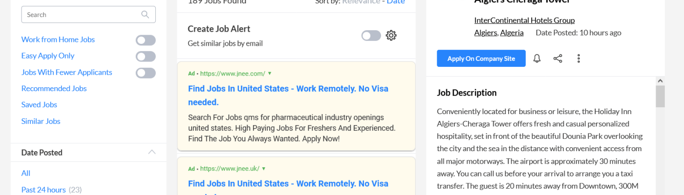The image size is (684, 195).
Task: Enable Easy Apply Only filter
Action: 146,56
